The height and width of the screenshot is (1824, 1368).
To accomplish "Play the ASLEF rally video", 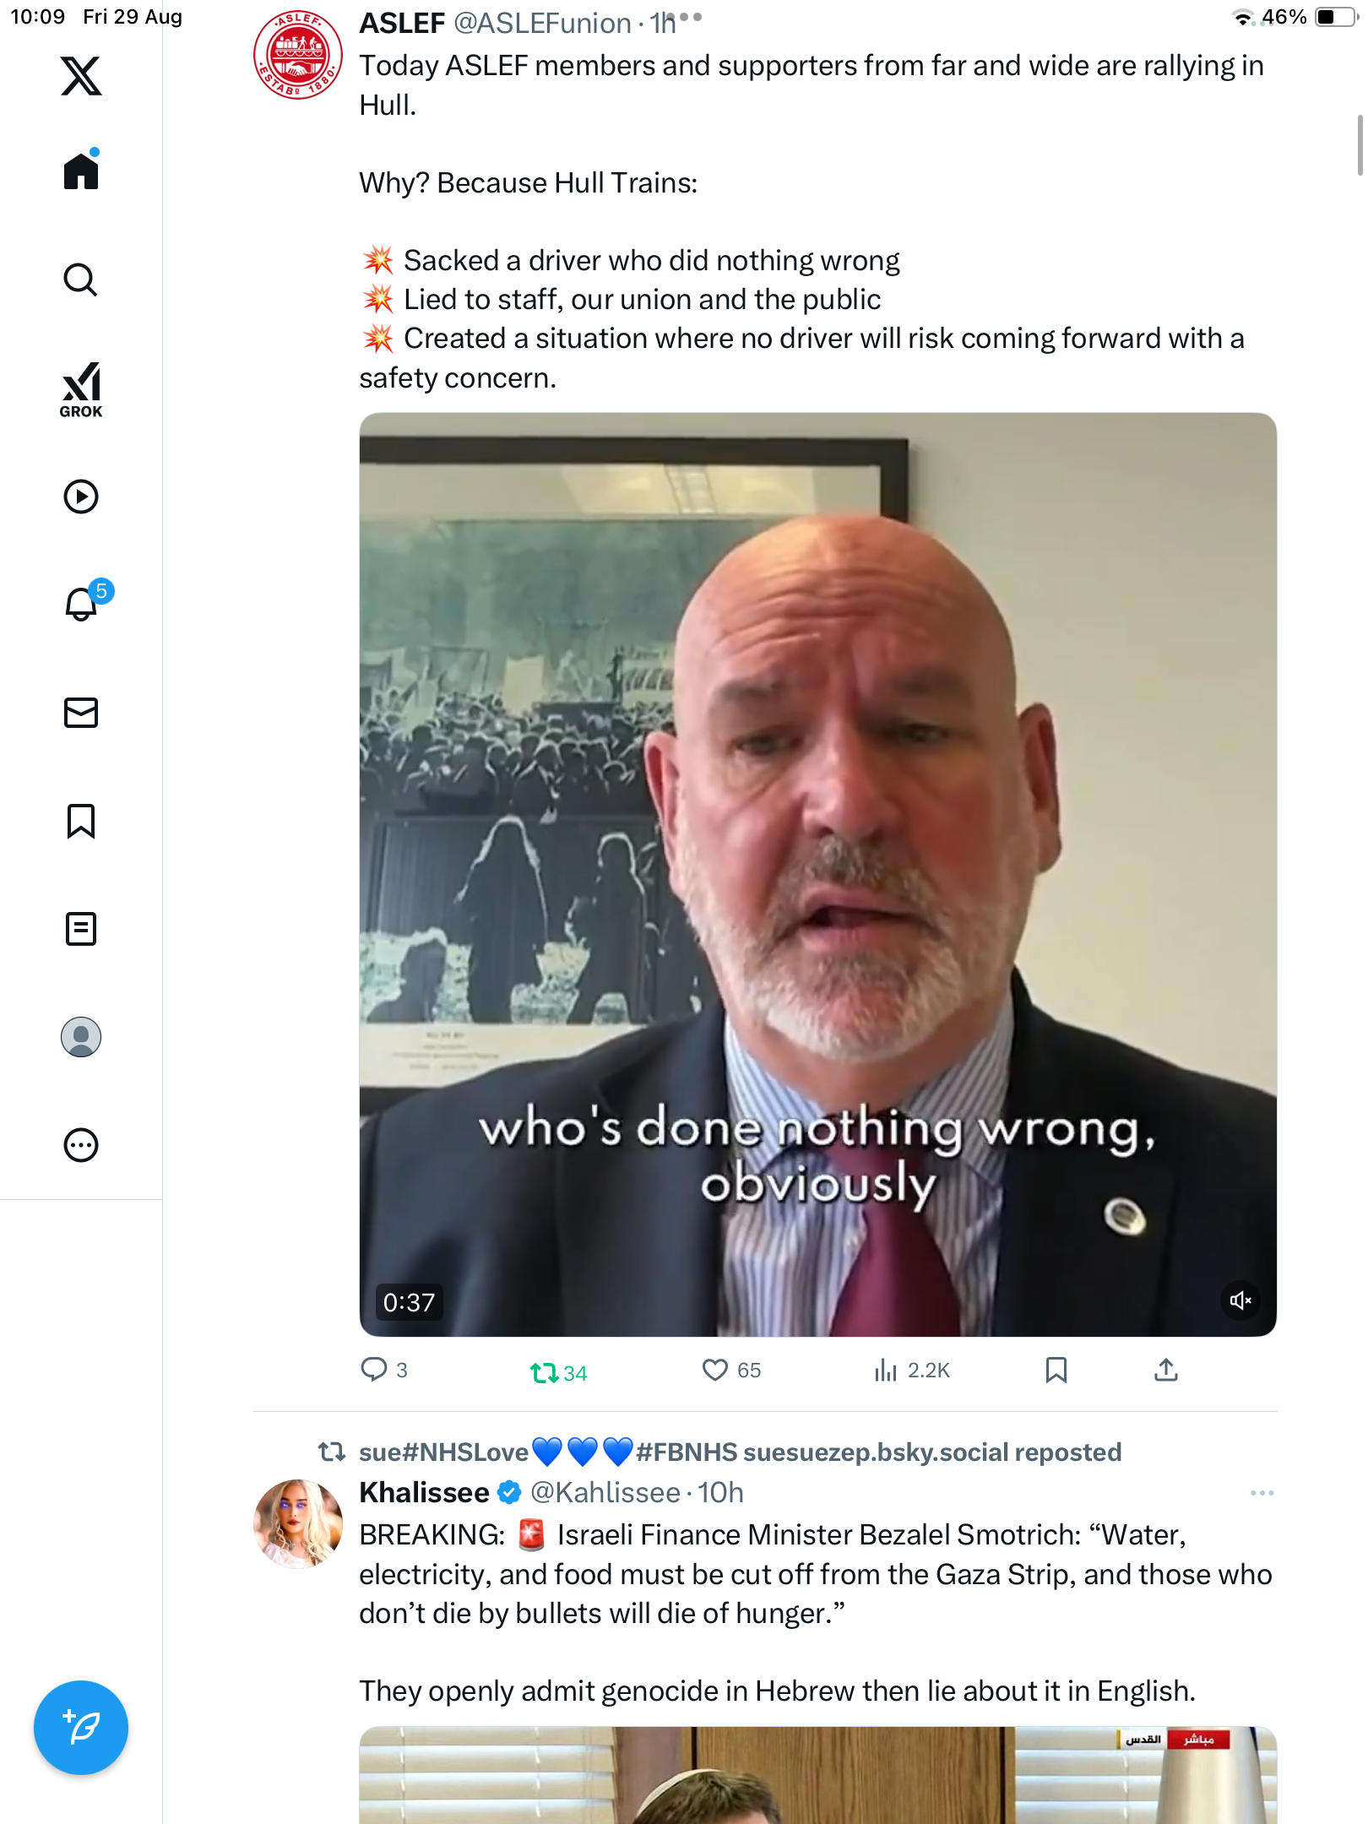I will coord(817,874).
